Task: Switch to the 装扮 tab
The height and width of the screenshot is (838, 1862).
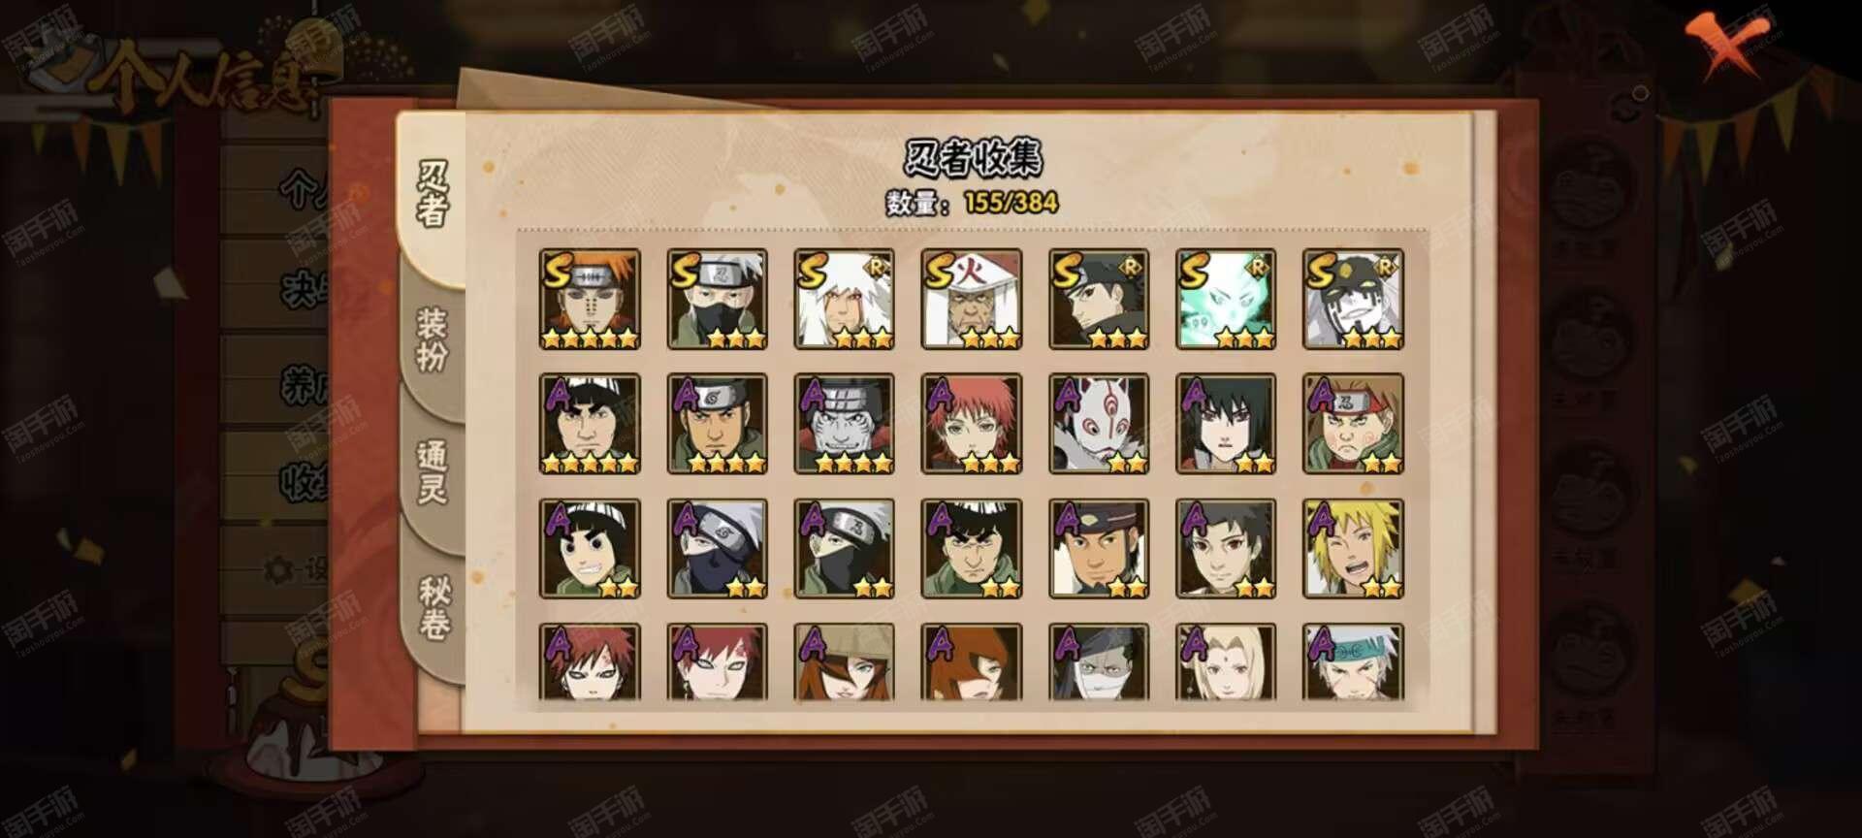Action: 433,339
